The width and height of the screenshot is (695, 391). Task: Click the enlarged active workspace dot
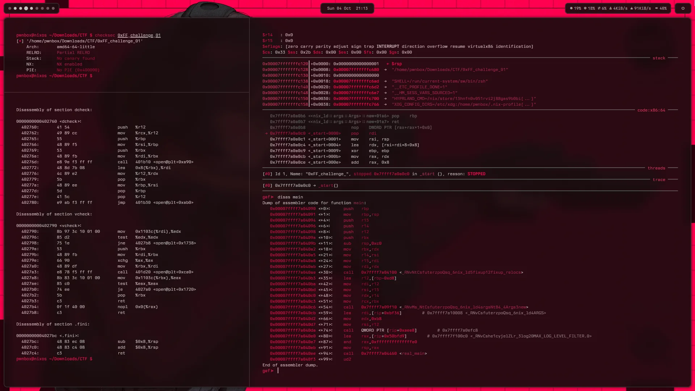(26, 8)
